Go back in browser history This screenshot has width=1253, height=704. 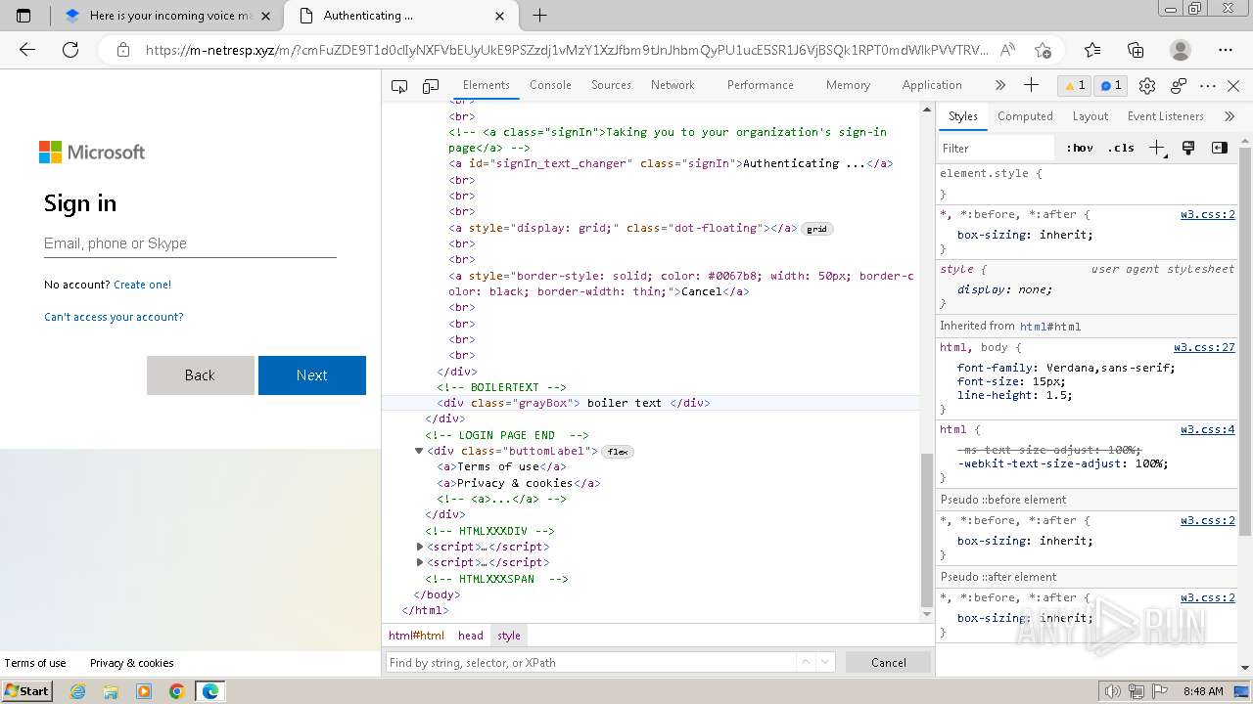(x=27, y=50)
